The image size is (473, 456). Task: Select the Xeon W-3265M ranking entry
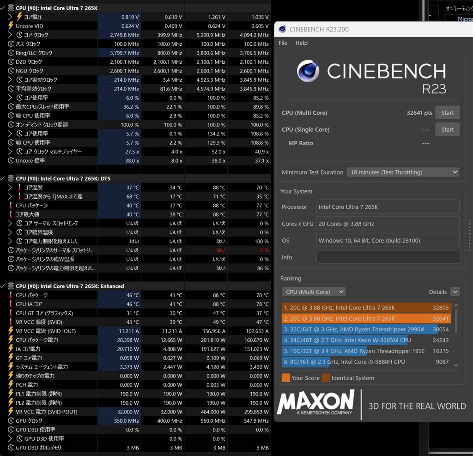pyautogui.click(x=366, y=340)
